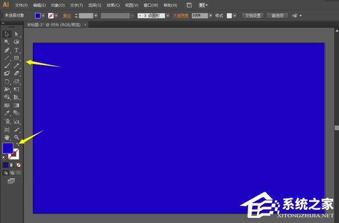Select the Magic Wand tool
339x223 pixels.
coord(7,42)
